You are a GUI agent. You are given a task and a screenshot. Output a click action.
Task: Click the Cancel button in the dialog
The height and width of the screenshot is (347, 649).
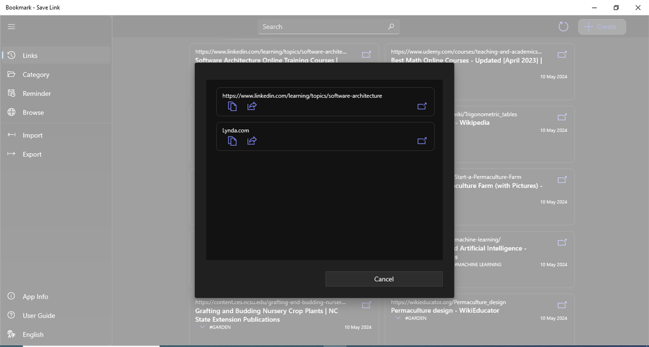[x=384, y=279]
